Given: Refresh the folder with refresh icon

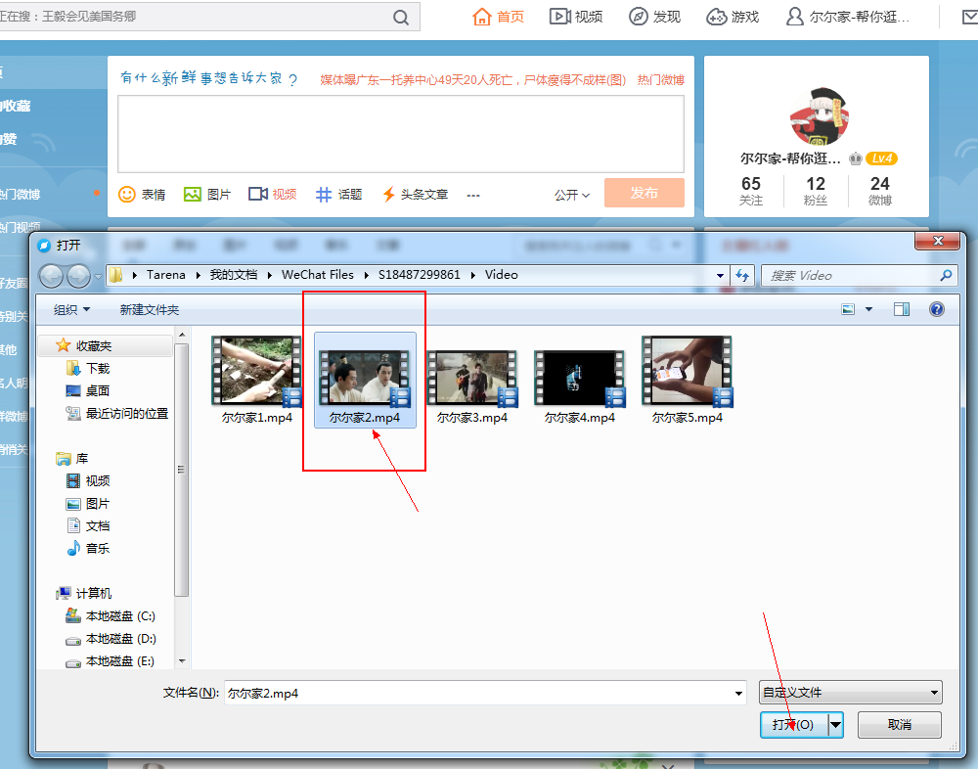Looking at the screenshot, I should click(x=742, y=275).
